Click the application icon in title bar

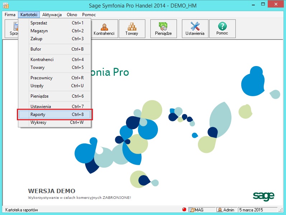[6, 5]
